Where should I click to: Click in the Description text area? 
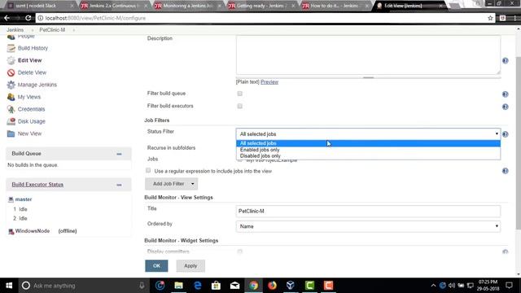368,55
